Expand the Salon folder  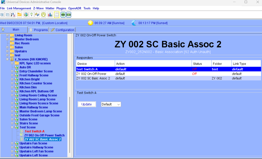[7, 47]
